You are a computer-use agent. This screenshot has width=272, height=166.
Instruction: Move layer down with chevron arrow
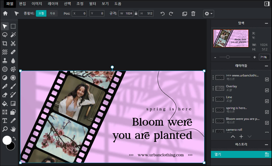click(x=250, y=136)
